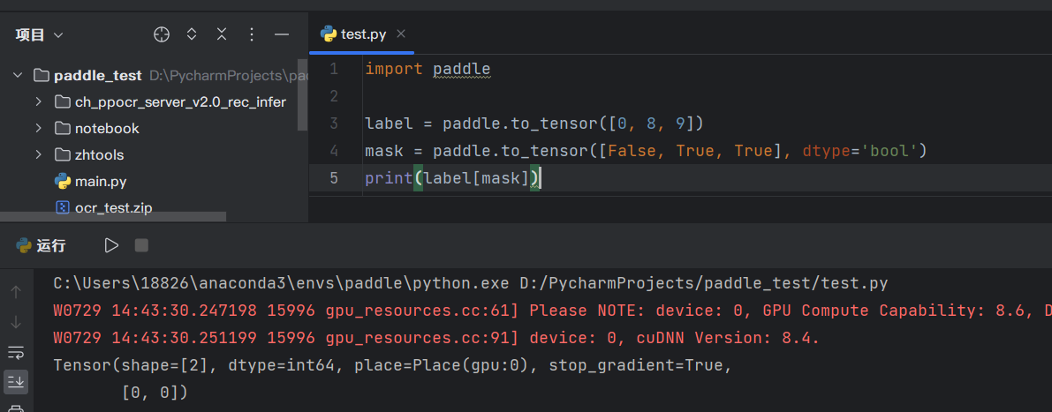
Task: Click the underlined paddle import name
Action: [462, 69]
